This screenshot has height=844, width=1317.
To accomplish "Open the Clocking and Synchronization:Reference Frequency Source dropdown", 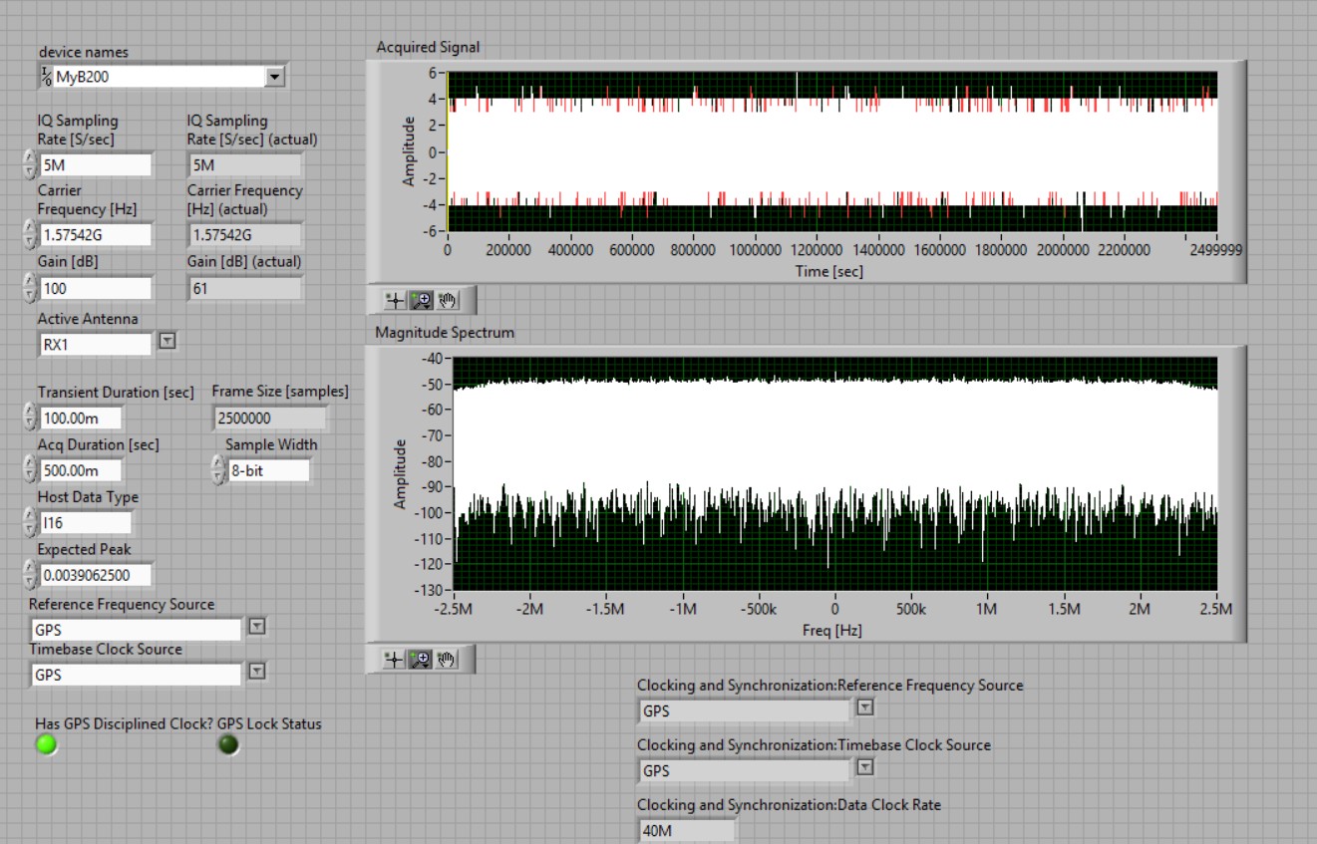I will 865,707.
